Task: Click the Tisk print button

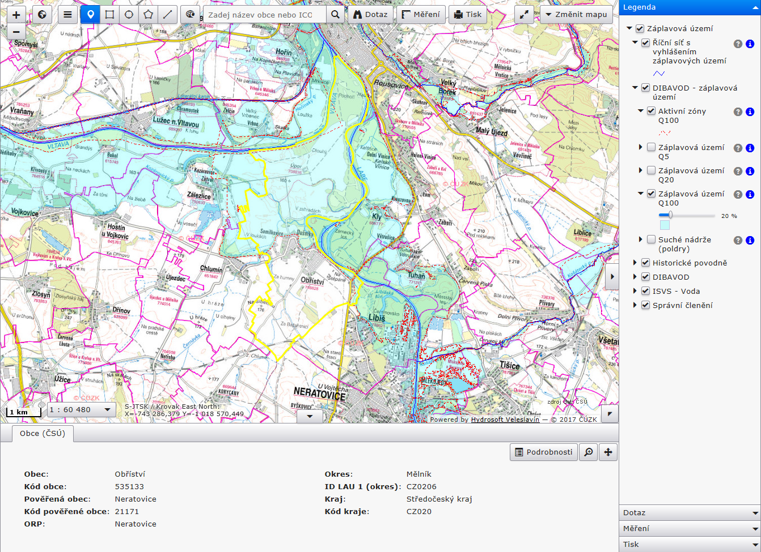Action: pos(467,15)
